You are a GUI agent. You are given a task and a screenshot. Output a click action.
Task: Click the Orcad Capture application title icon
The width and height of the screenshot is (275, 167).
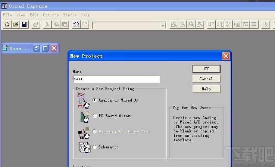4,6
